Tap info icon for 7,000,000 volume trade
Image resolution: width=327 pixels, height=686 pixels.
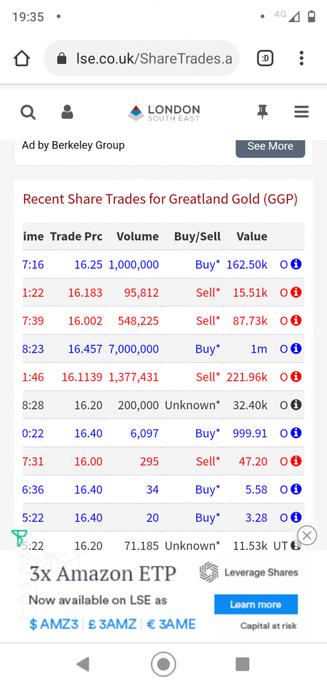point(296,349)
